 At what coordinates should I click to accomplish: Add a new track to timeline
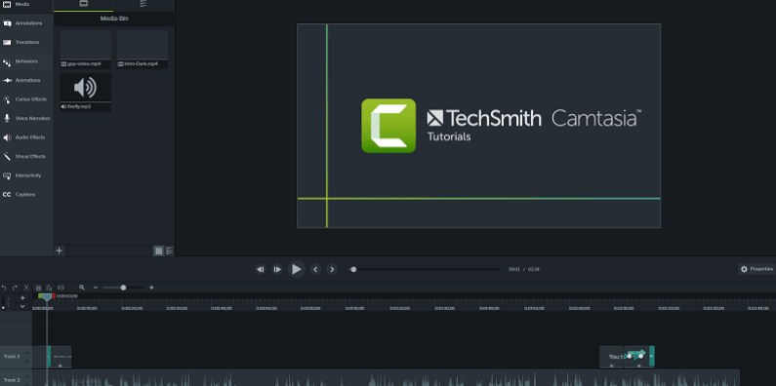click(x=22, y=298)
